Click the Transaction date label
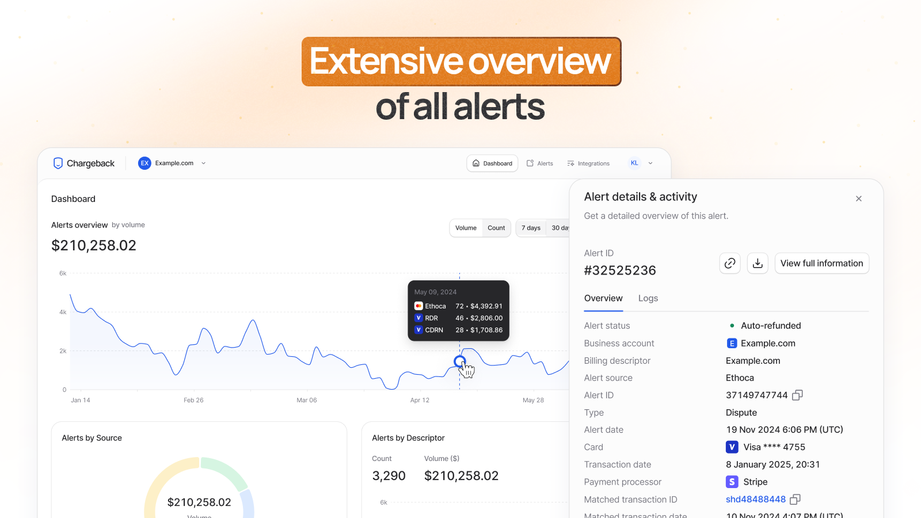The width and height of the screenshot is (921, 518). (x=618, y=464)
